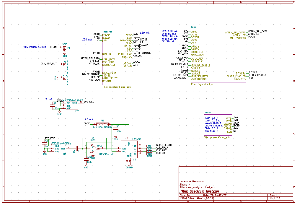Screen dimensions: 297x205
Task: Click 'File: receiver.kicad_sch' text
Action: 117,87
